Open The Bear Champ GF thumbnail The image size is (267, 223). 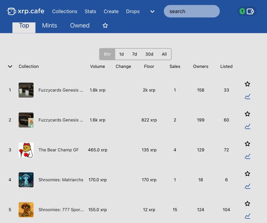coord(26,150)
